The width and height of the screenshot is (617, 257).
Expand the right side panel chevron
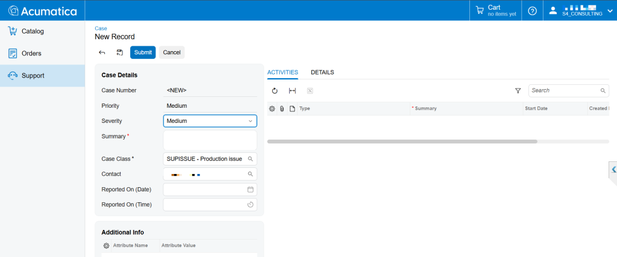pyautogui.click(x=613, y=169)
